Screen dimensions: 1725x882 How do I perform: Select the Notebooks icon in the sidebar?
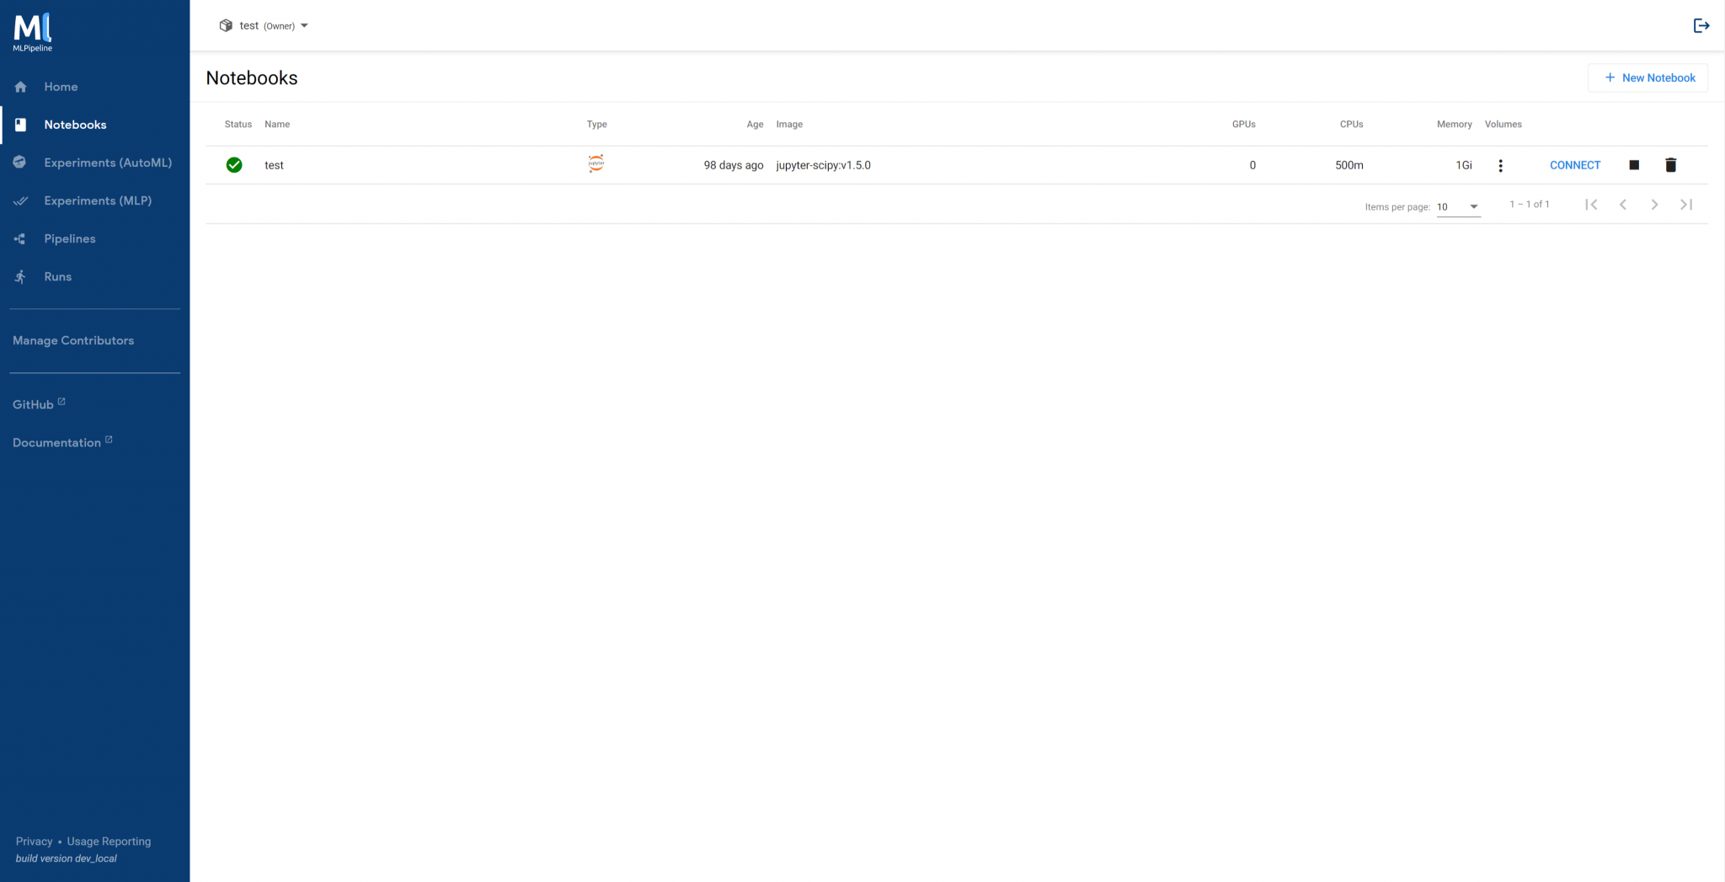click(x=19, y=124)
